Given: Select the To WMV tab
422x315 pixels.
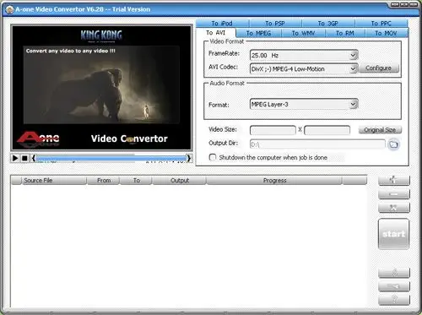Looking at the screenshot, I should coord(303,33).
